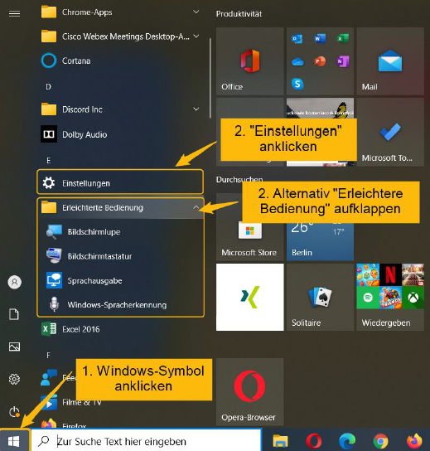
Task: Open the settings gear in left sidebar
Action: tap(14, 379)
